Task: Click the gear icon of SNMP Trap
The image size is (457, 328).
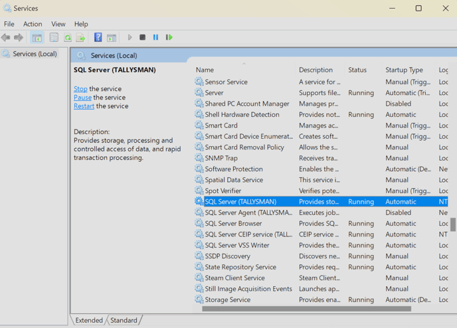Action: click(x=199, y=158)
